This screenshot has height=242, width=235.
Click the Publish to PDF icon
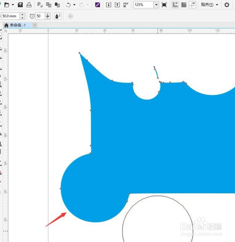click(x=126, y=5)
